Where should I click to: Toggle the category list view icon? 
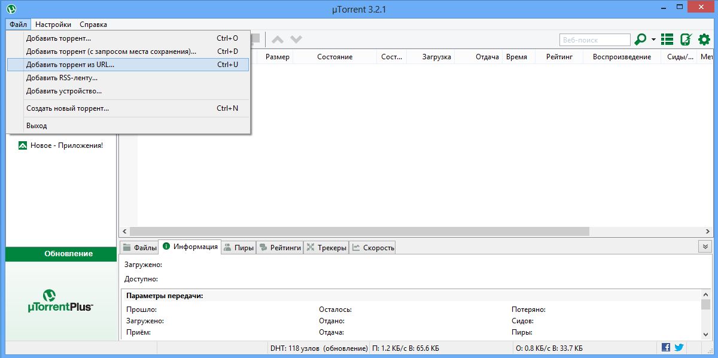point(667,40)
